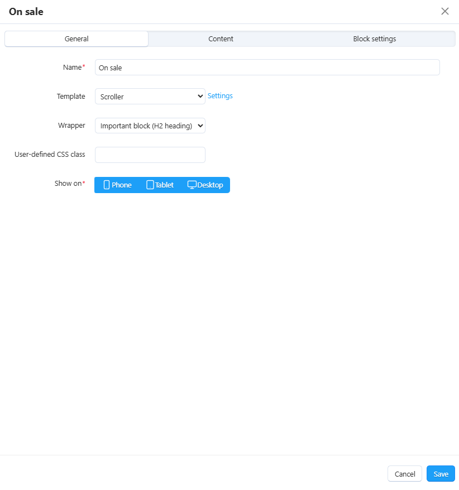This screenshot has height=490, width=459.
Task: Open the Content tab
Action: click(221, 39)
